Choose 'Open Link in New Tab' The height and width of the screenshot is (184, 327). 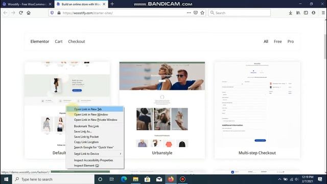click(95, 109)
